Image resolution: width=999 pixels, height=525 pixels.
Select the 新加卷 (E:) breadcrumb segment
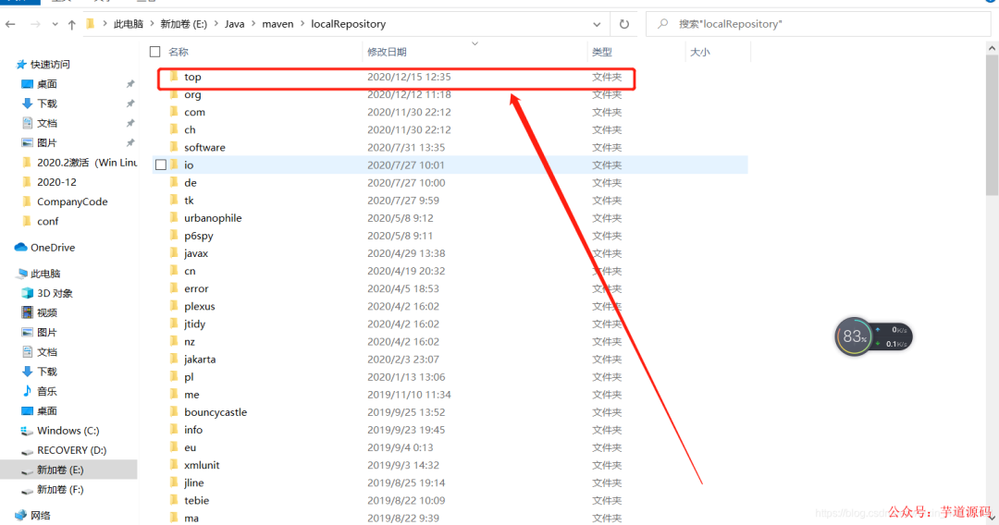183,24
